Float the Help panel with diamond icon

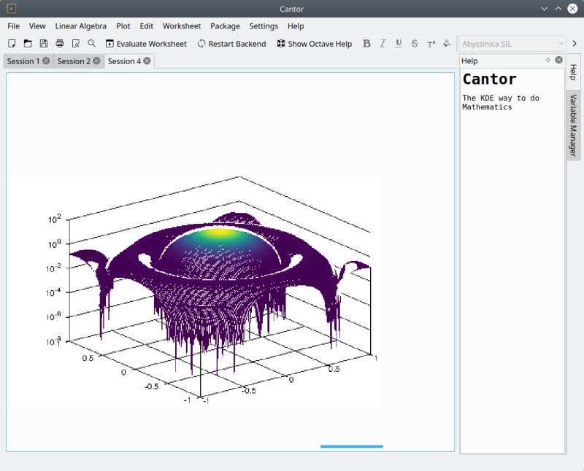(x=548, y=61)
